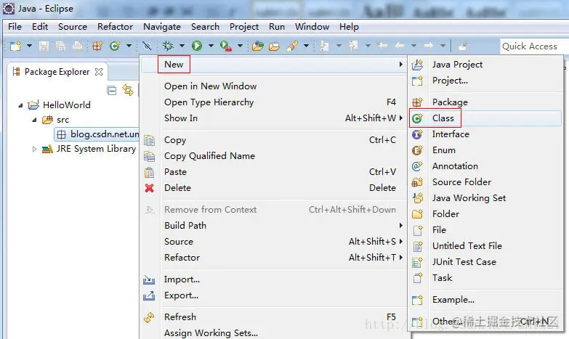Viewport: 569px width, 339px height.
Task: Open the Edit menu
Action: pos(40,27)
